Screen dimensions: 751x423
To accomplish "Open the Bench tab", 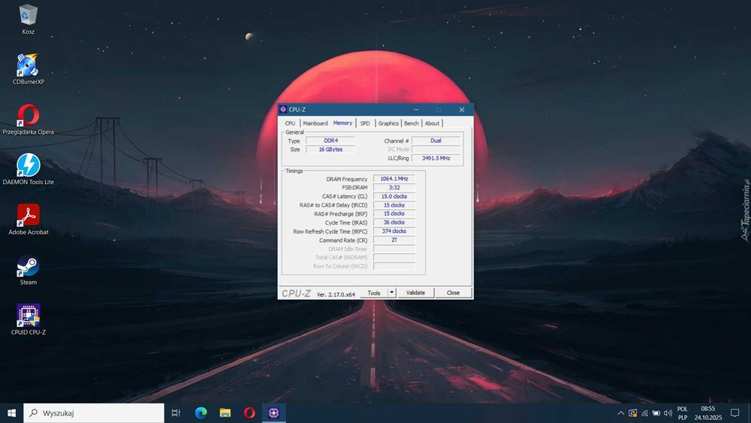I will (x=411, y=123).
